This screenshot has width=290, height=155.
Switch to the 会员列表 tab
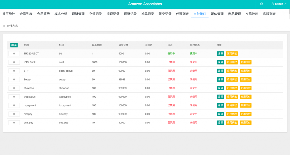coord(26,14)
